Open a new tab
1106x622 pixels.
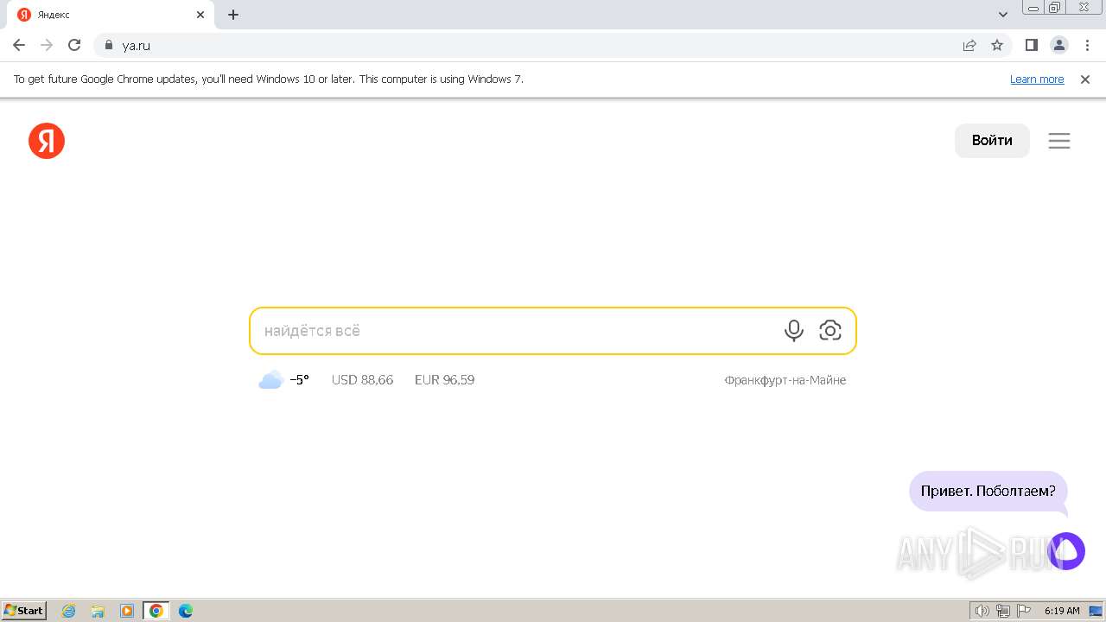[x=233, y=15]
